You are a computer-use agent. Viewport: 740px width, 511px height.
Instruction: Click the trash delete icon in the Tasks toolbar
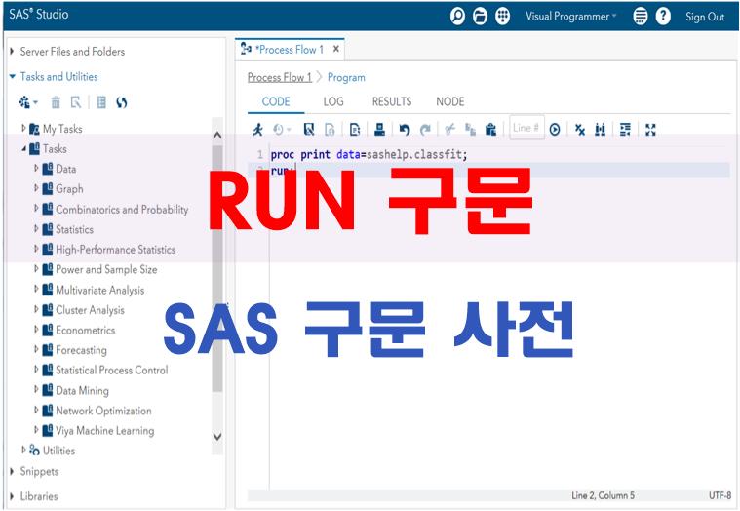(56, 102)
